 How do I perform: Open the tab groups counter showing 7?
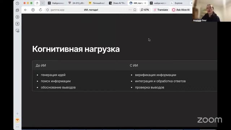(37, 3)
